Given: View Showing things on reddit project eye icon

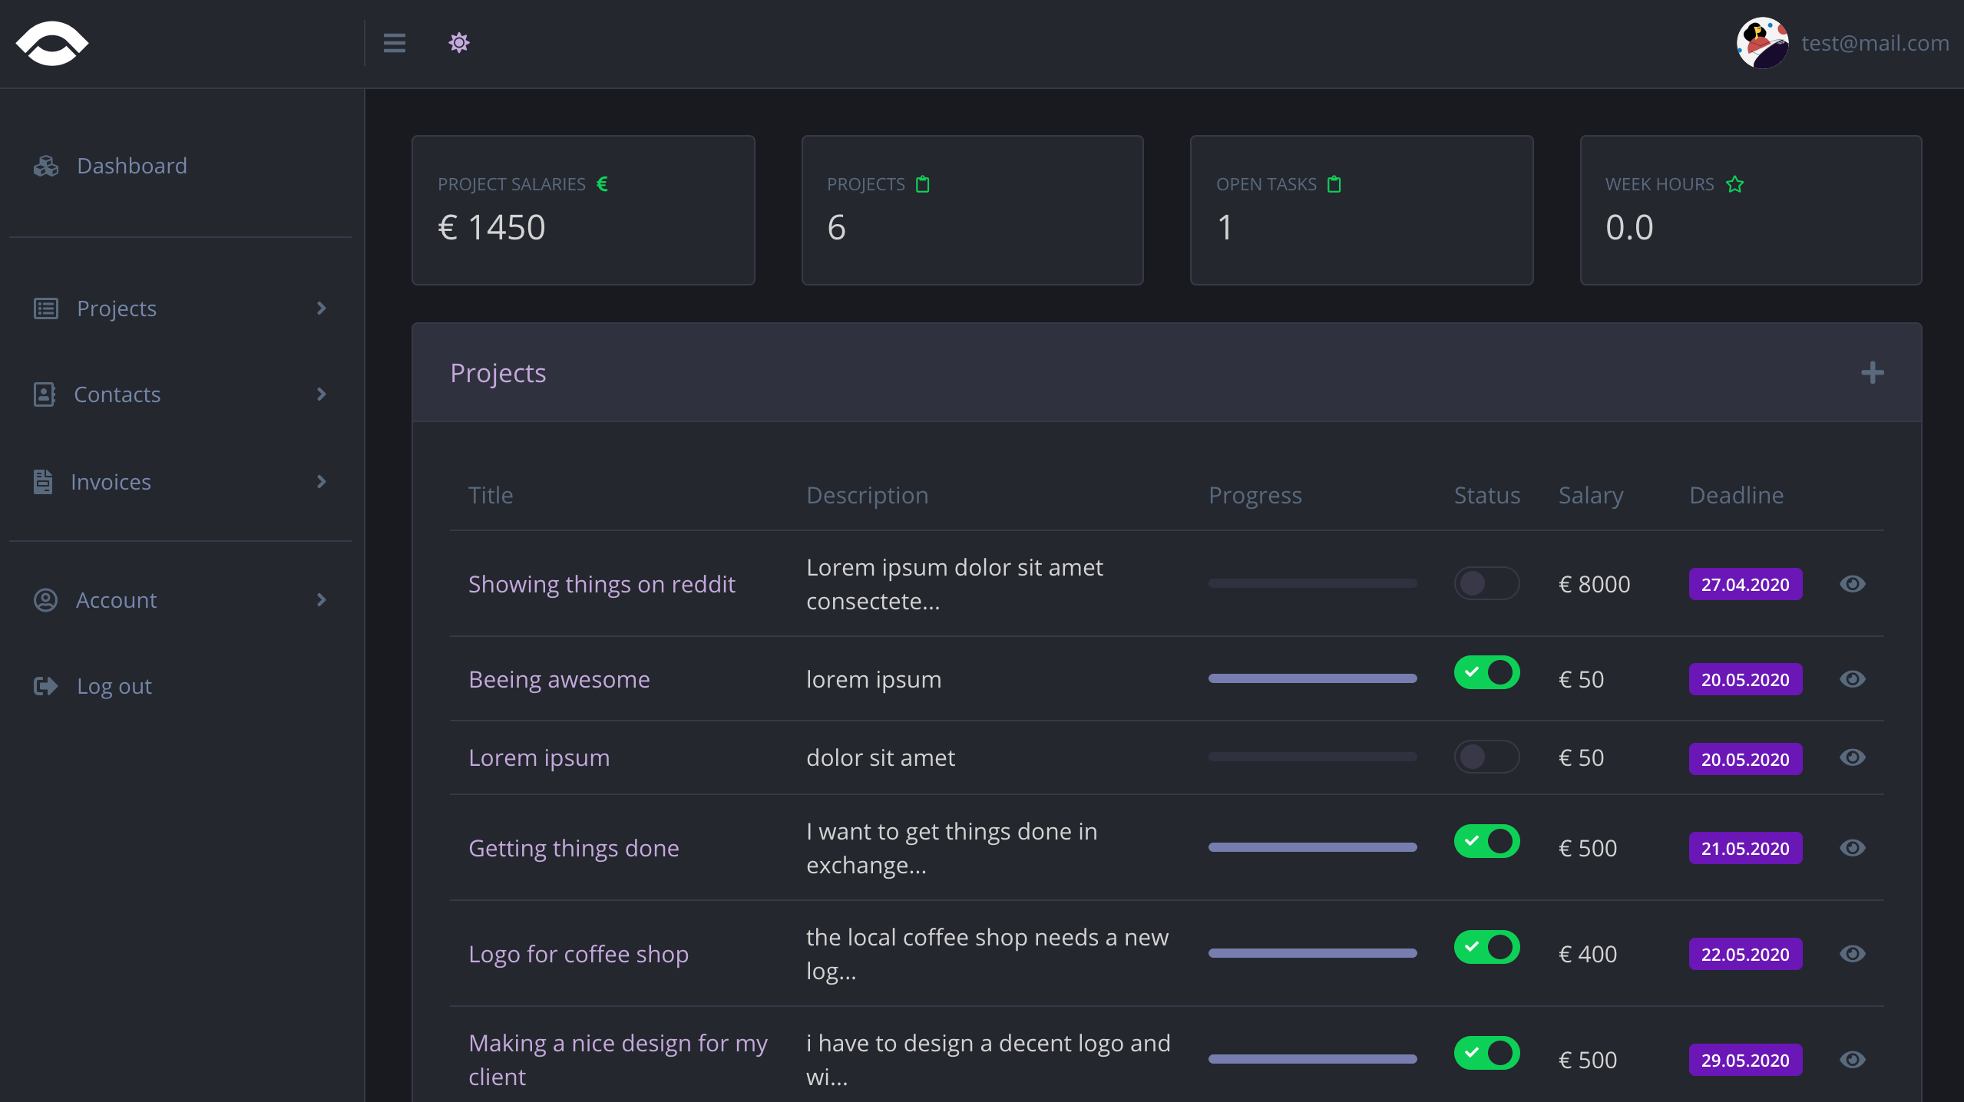Looking at the screenshot, I should pyautogui.click(x=1852, y=584).
